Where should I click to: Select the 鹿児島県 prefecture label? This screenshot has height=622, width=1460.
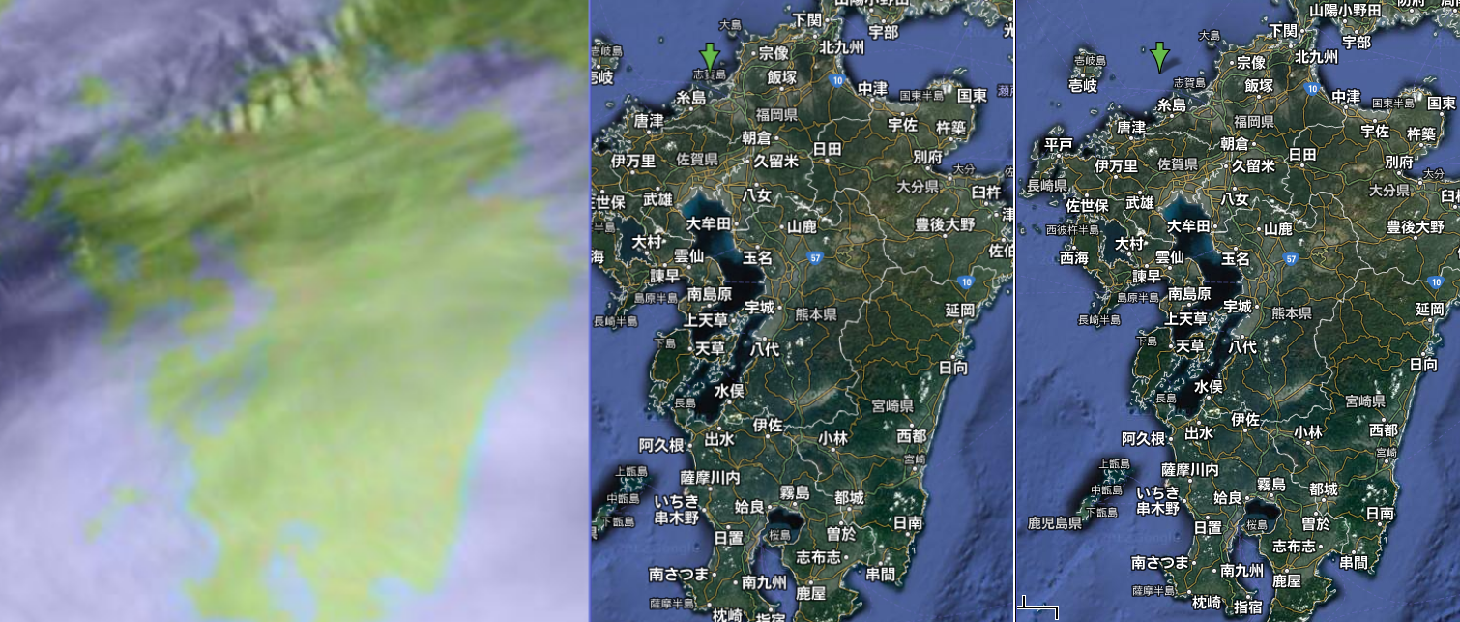point(1055,524)
